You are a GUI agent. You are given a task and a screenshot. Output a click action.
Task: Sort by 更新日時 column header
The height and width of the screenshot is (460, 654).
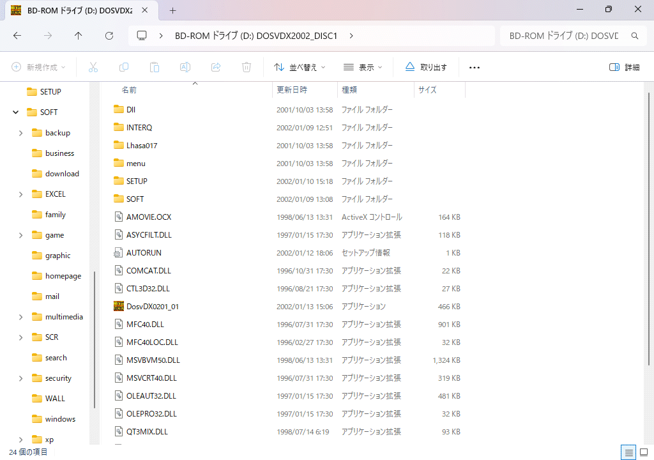coord(292,89)
